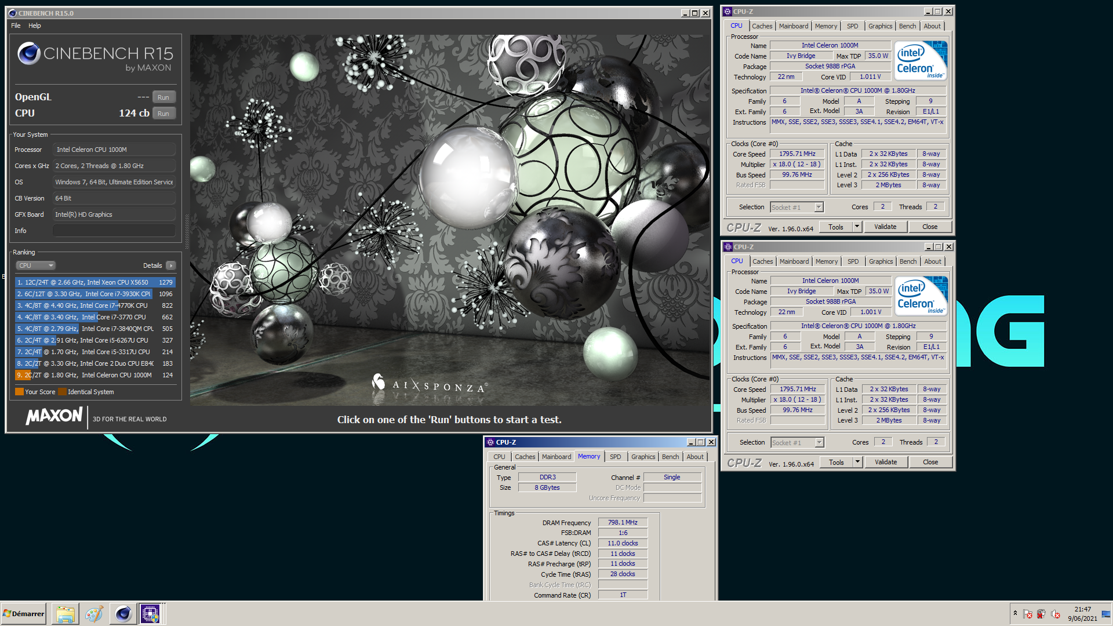Click Intel Celeron logo in middle CPU-Z window
1113x626 pixels.
coord(921,296)
